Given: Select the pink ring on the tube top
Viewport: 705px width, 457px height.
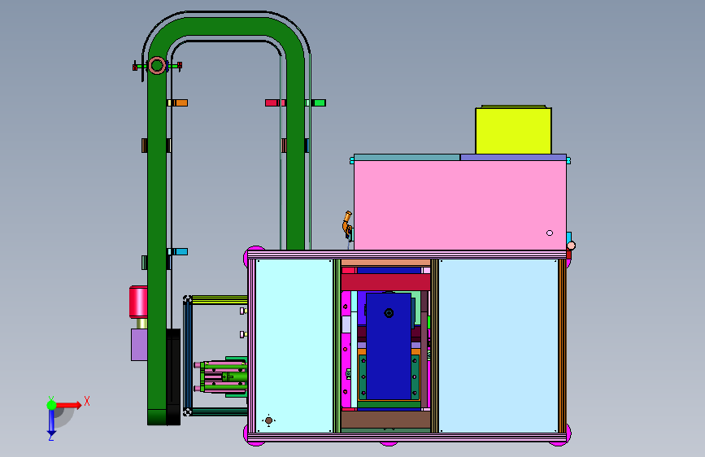Looking at the screenshot, I should [157, 66].
